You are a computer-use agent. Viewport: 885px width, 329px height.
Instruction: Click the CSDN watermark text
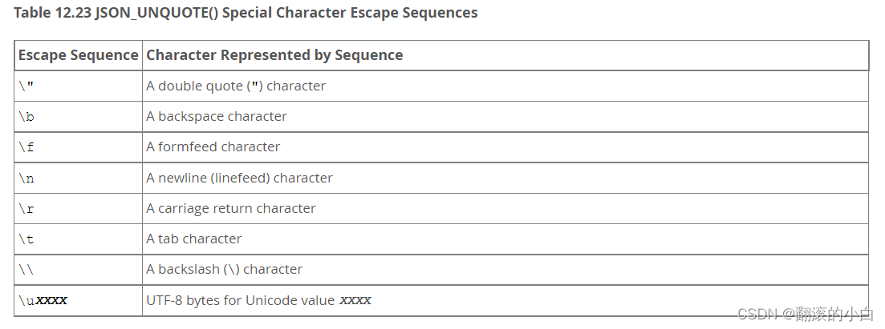pyautogui.click(x=806, y=314)
